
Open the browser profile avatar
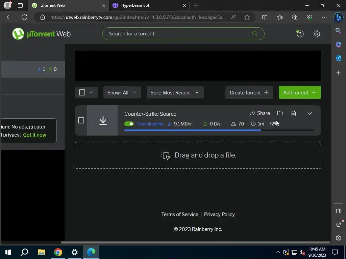7,5
